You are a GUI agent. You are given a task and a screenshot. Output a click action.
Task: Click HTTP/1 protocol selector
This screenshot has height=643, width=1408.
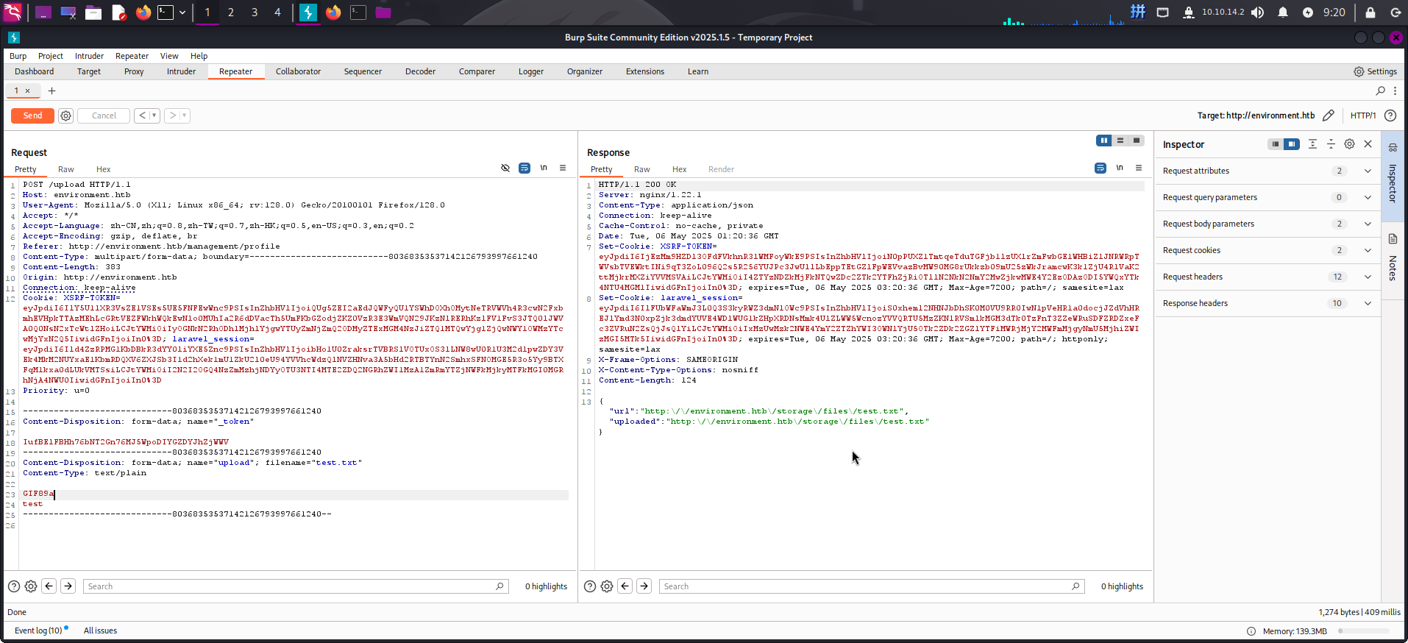tap(1362, 116)
